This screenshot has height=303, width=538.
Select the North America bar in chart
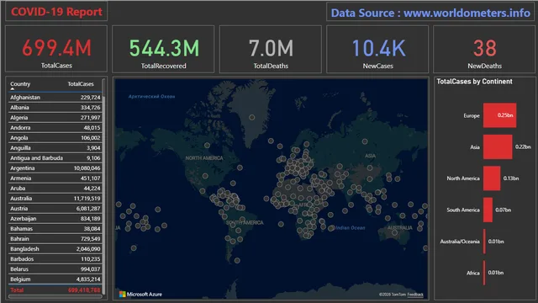[492, 178]
